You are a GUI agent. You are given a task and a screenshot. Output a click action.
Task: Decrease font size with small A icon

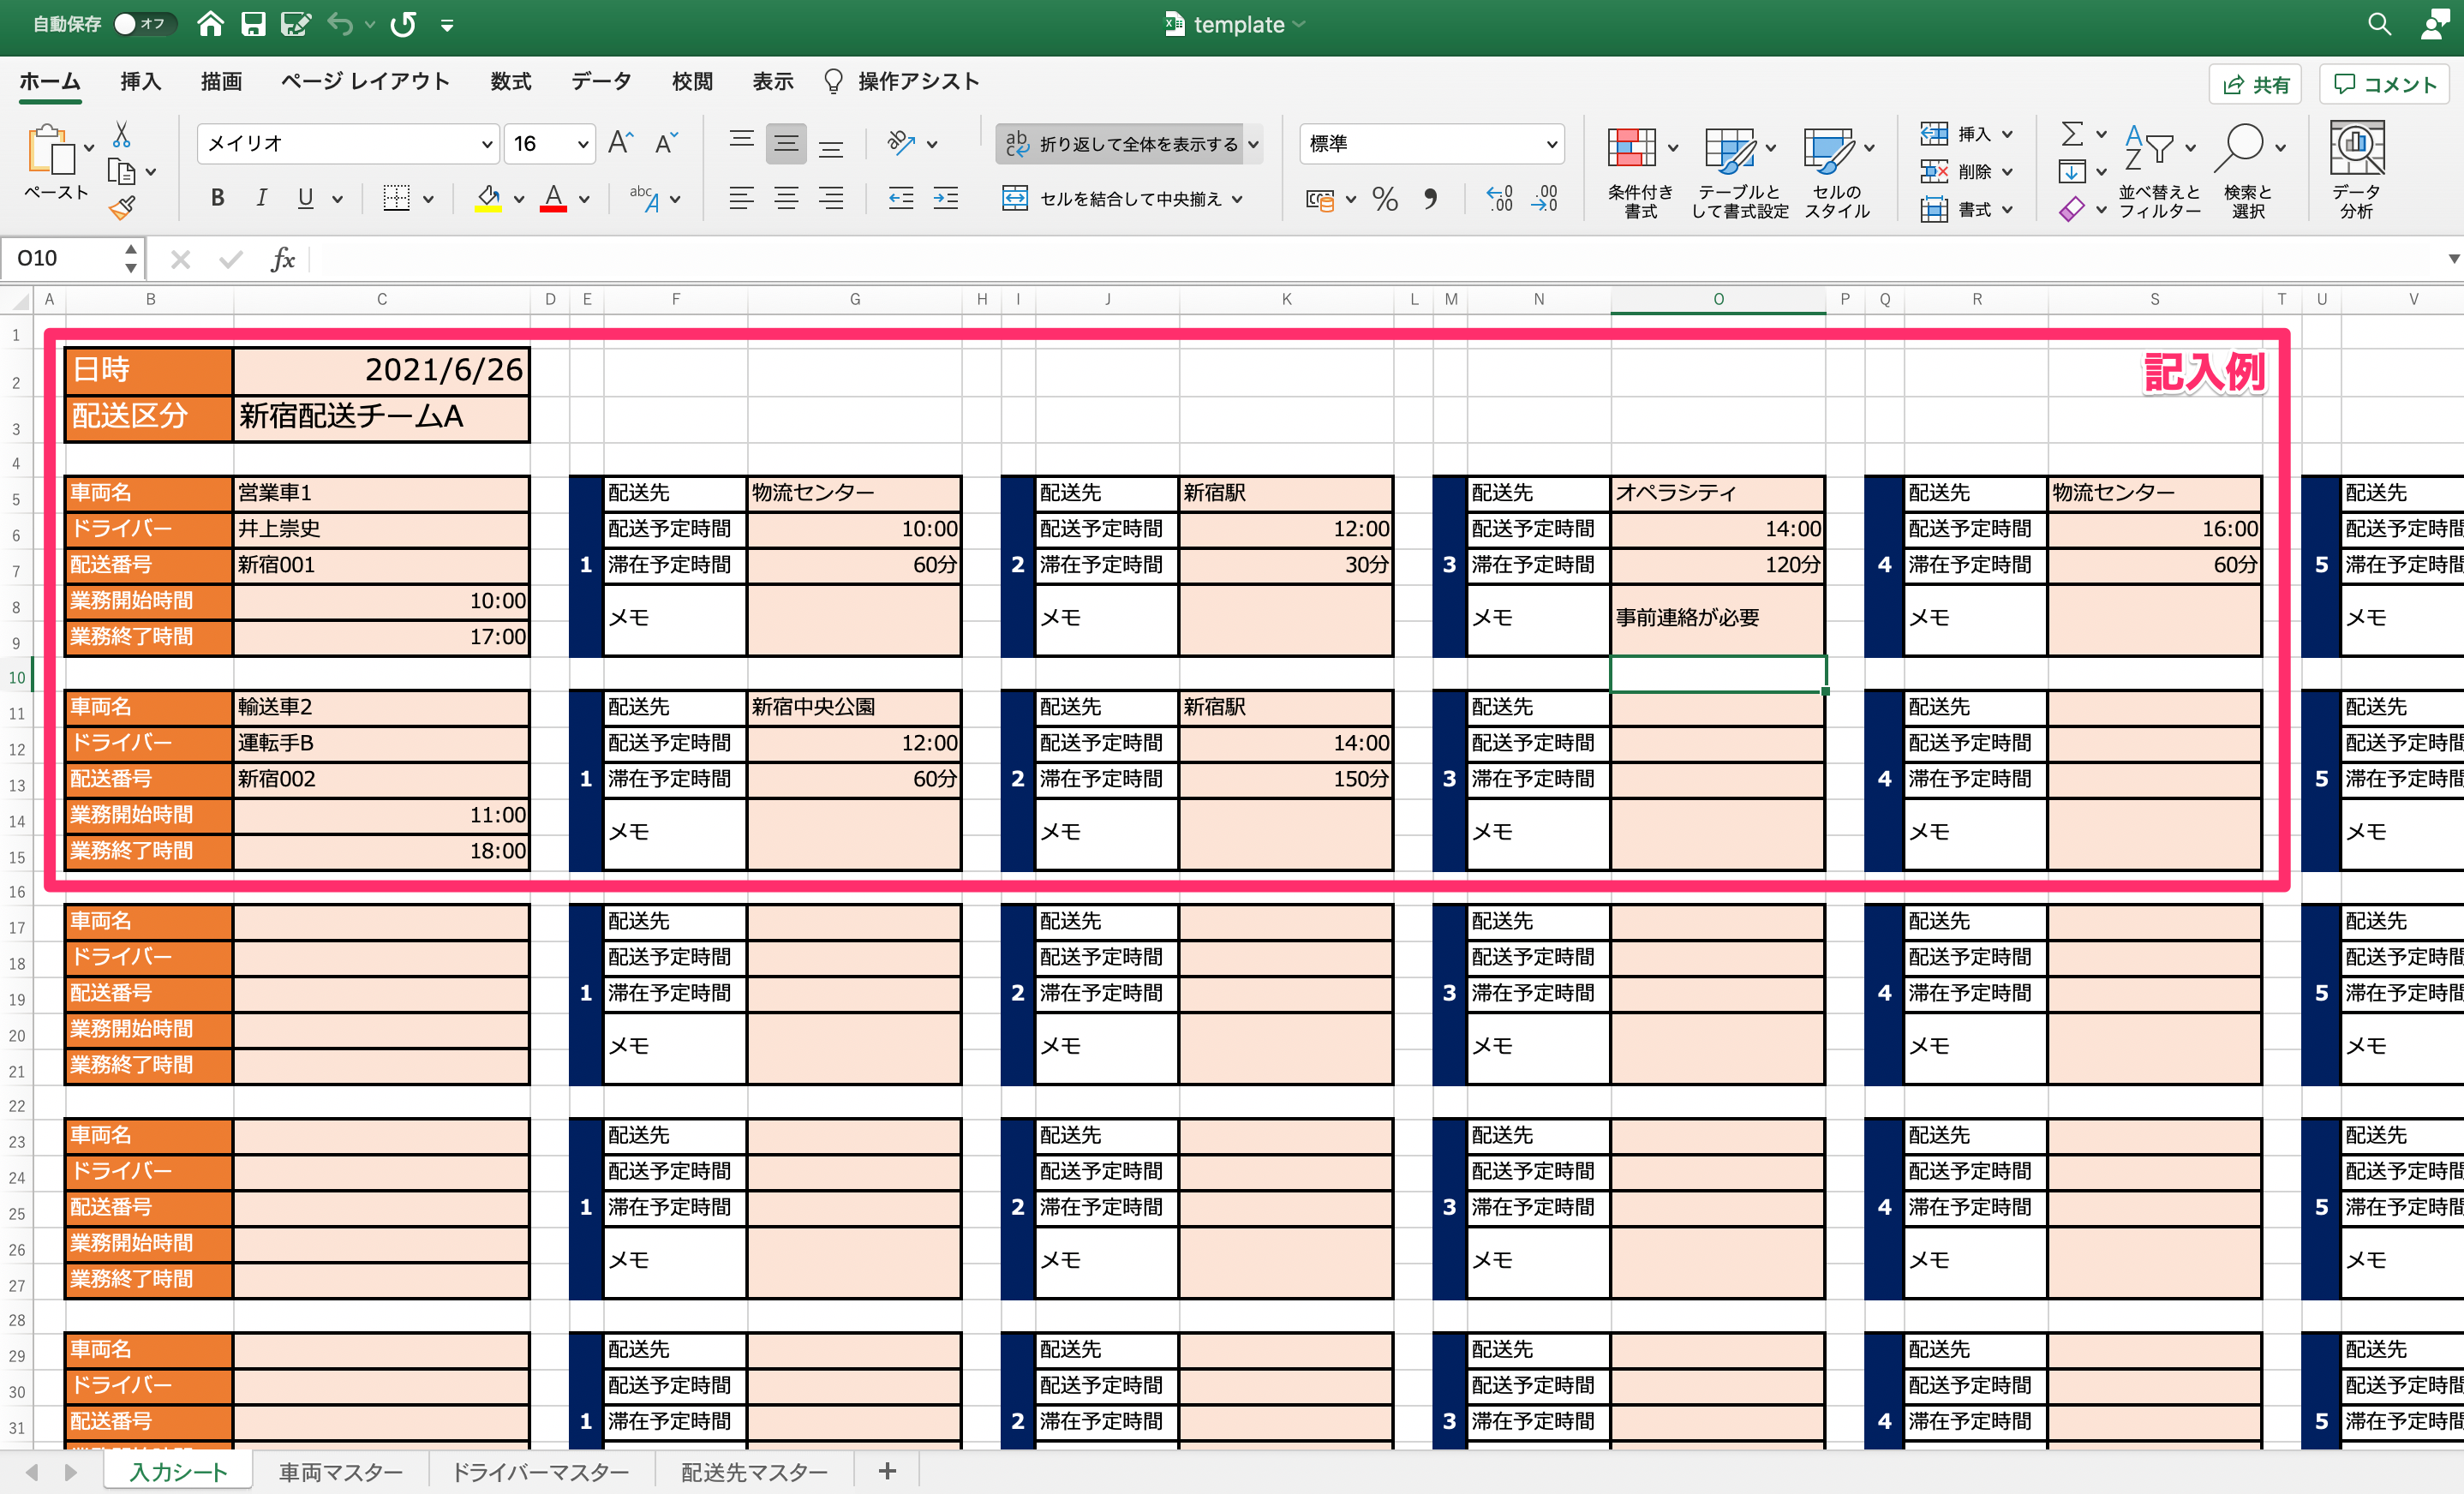[666, 143]
